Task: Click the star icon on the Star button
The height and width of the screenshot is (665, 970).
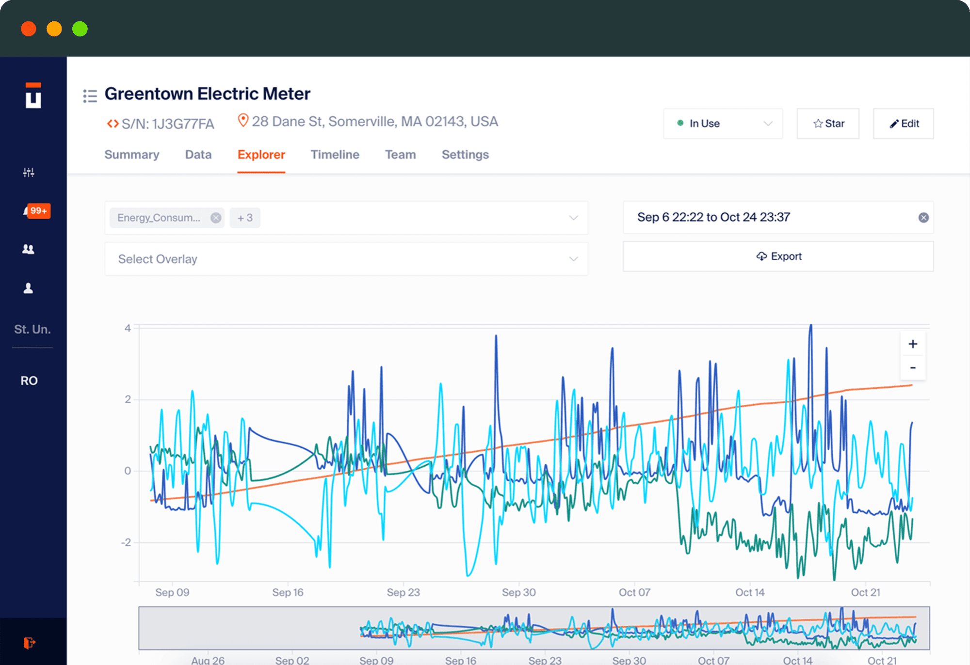Action: (818, 124)
